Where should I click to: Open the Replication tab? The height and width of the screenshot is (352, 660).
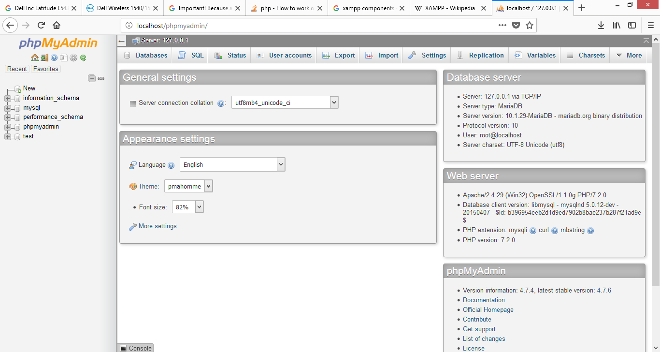coord(480,55)
